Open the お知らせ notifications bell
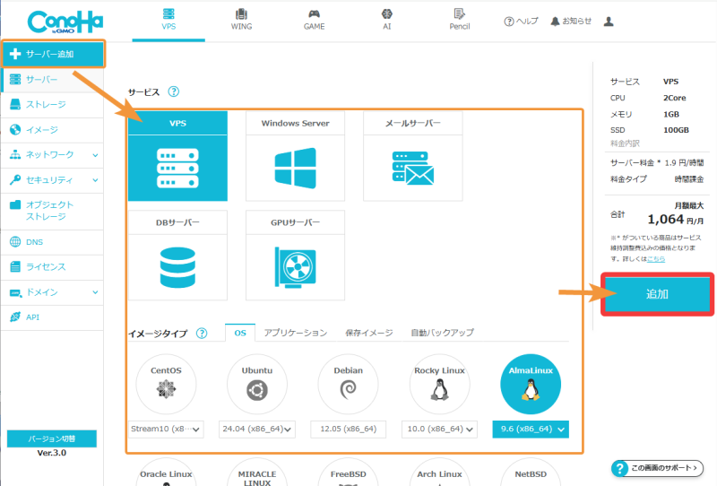Viewport: 717px width, 486px height. click(x=571, y=21)
